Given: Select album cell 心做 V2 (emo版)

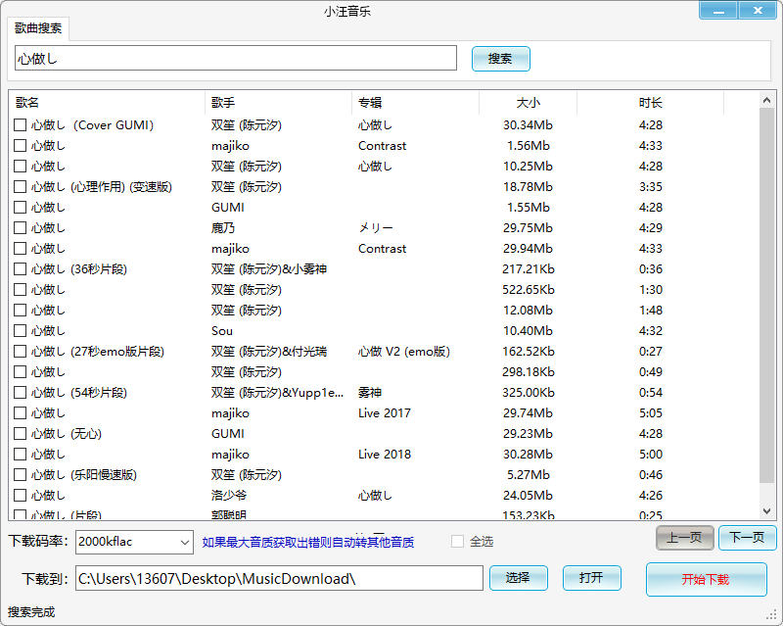Looking at the screenshot, I should pyautogui.click(x=404, y=352).
